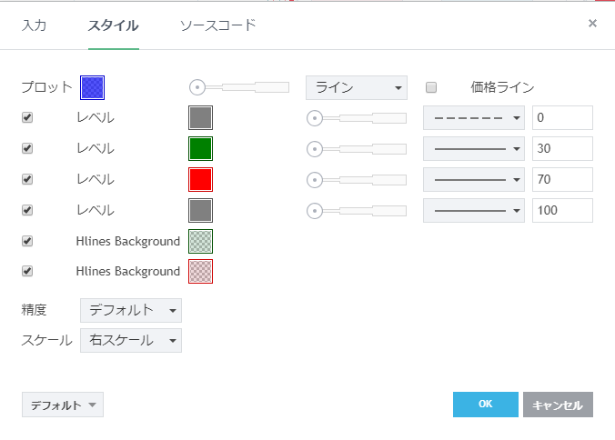Image resolution: width=615 pixels, height=440 pixels.
Task: Expand the 右スケール scale dropdown
Action: (x=131, y=340)
